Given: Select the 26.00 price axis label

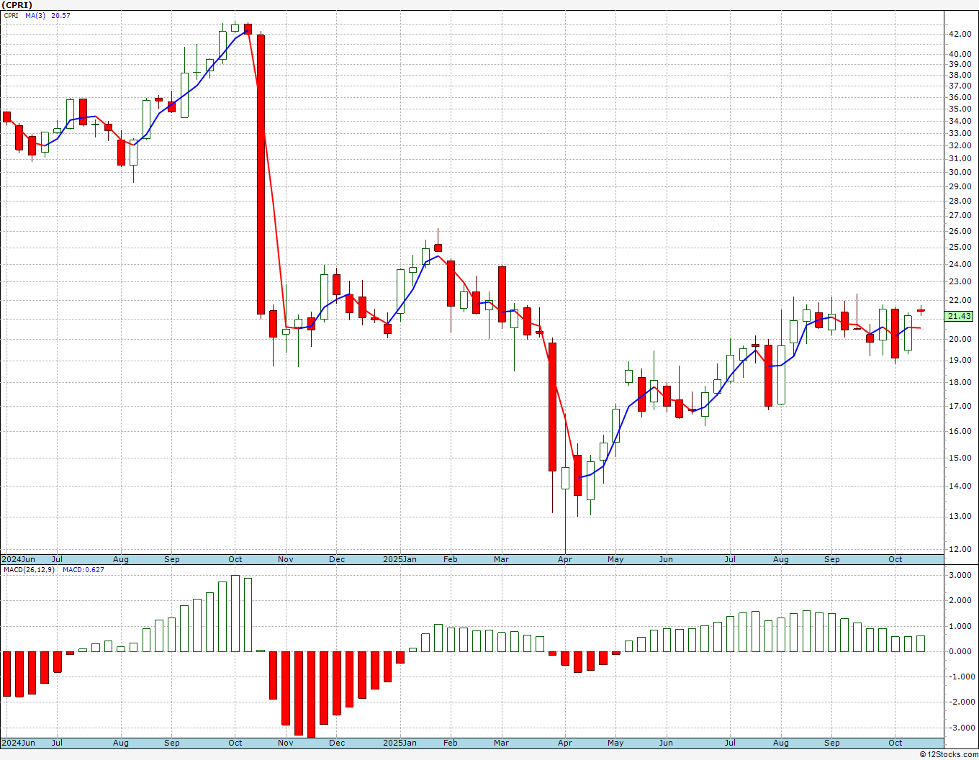Looking at the screenshot, I should pyautogui.click(x=960, y=231).
